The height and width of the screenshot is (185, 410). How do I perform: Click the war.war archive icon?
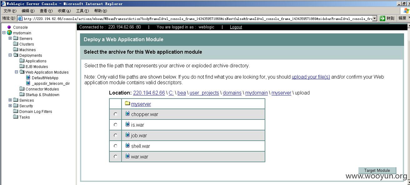tap(127, 156)
